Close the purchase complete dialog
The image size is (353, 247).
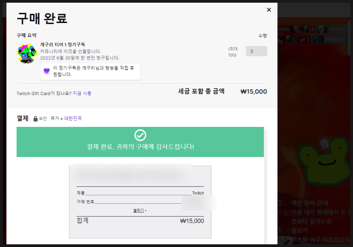(x=269, y=10)
